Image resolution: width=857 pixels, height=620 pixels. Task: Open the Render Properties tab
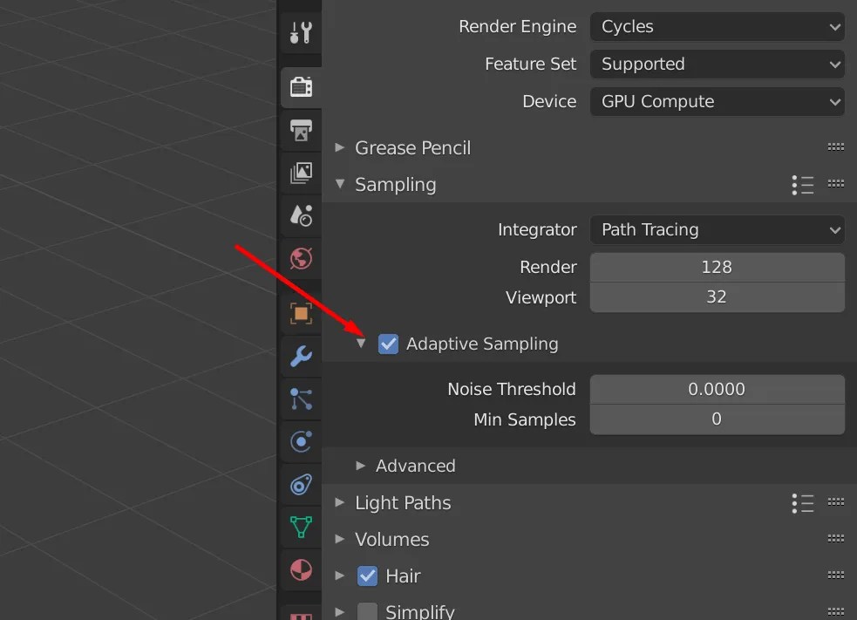300,86
